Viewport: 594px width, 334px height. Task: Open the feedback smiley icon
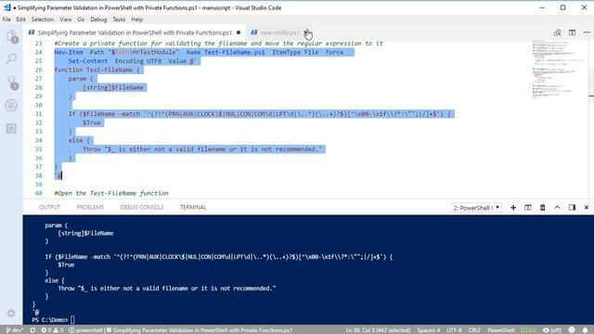(572, 330)
